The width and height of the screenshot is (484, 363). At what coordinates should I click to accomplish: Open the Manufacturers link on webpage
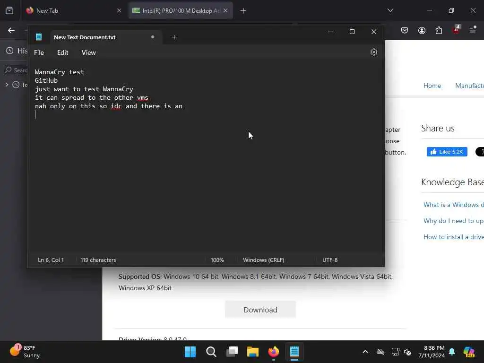point(469,86)
